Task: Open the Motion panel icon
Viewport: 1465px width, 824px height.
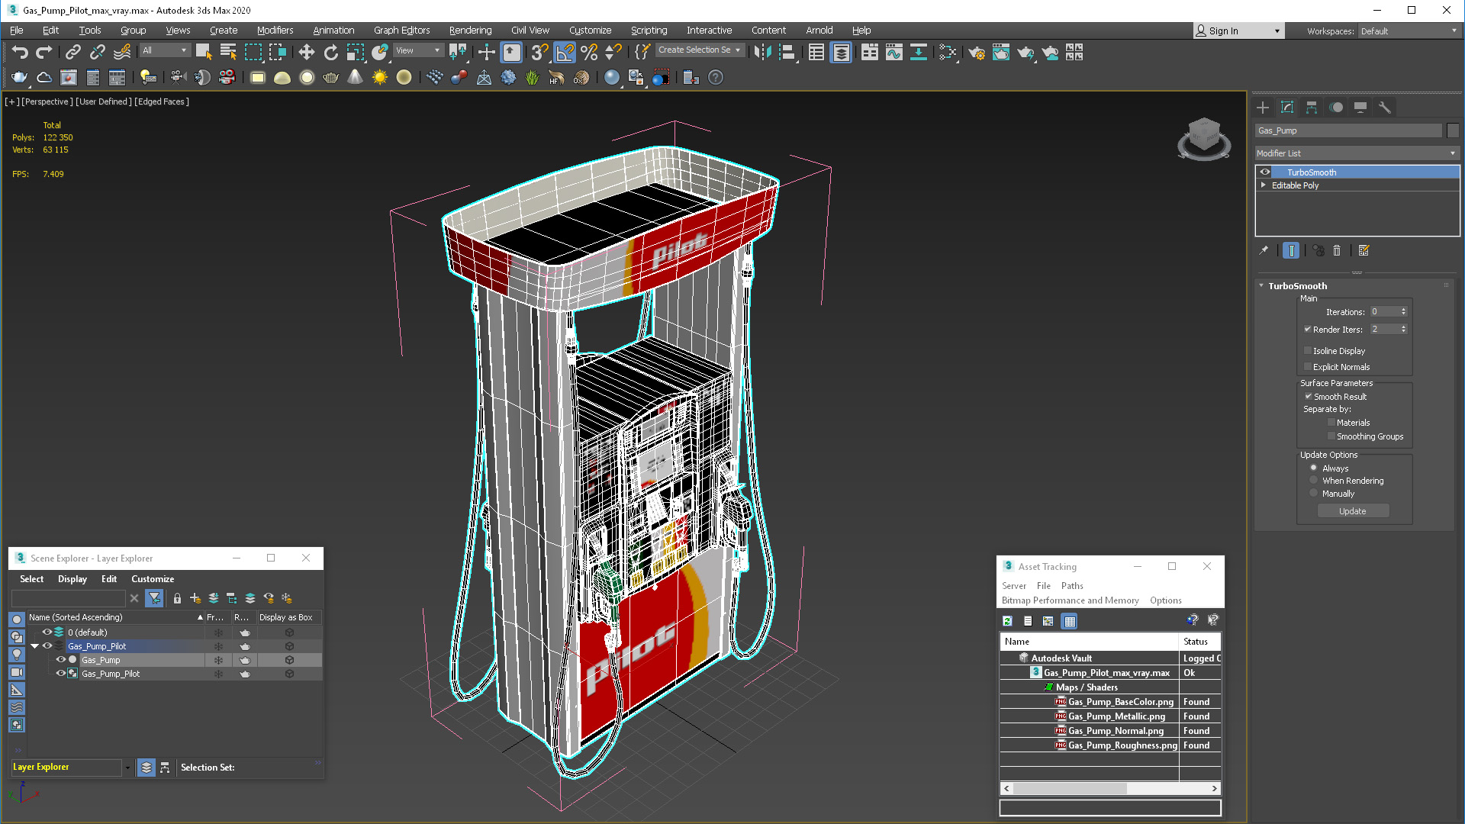Action: click(1336, 108)
